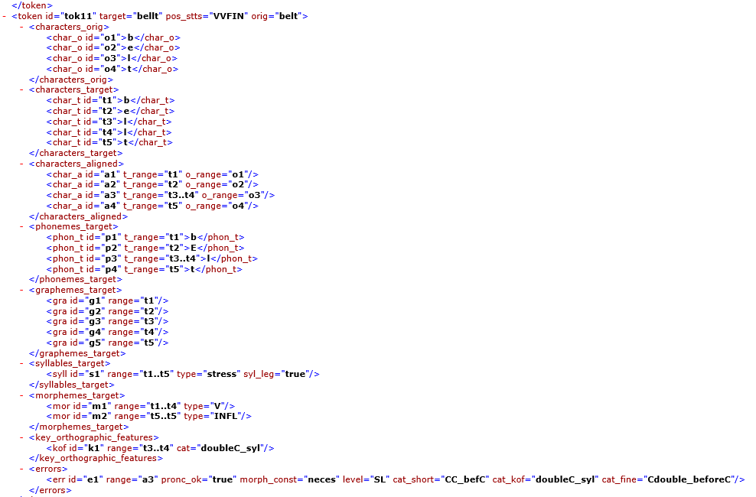Viewport: 756px width, 497px height.
Task: Click the phon_t element with id p2
Action: pyautogui.click(x=145, y=248)
